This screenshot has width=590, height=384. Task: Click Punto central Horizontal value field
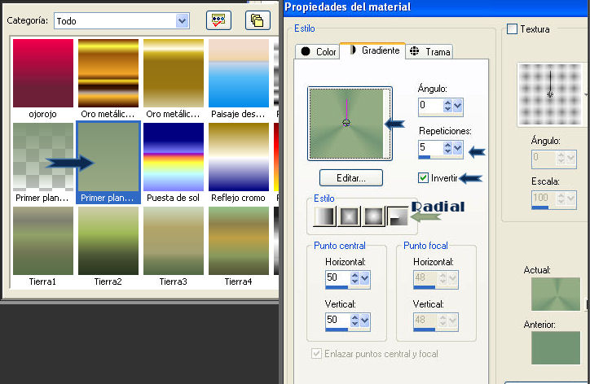(x=338, y=278)
